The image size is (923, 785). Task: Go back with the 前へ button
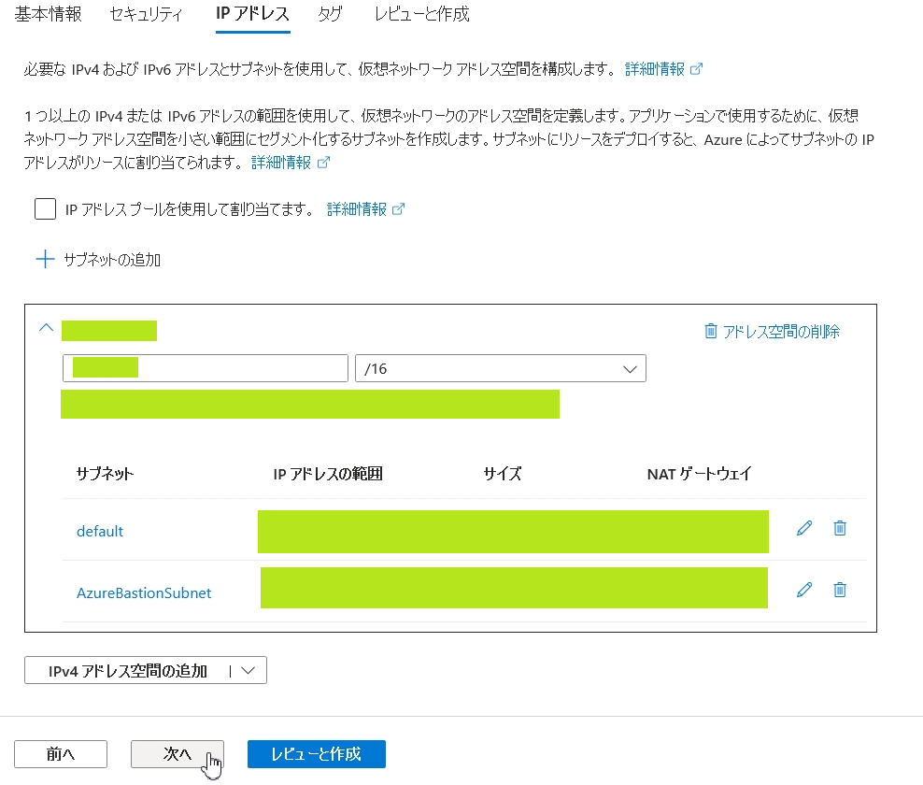point(61,754)
